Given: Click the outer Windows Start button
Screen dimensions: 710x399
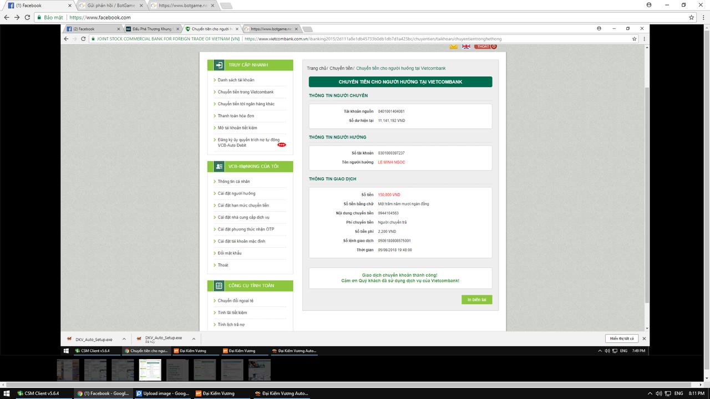Looking at the screenshot, I should pyautogui.click(x=7, y=393).
